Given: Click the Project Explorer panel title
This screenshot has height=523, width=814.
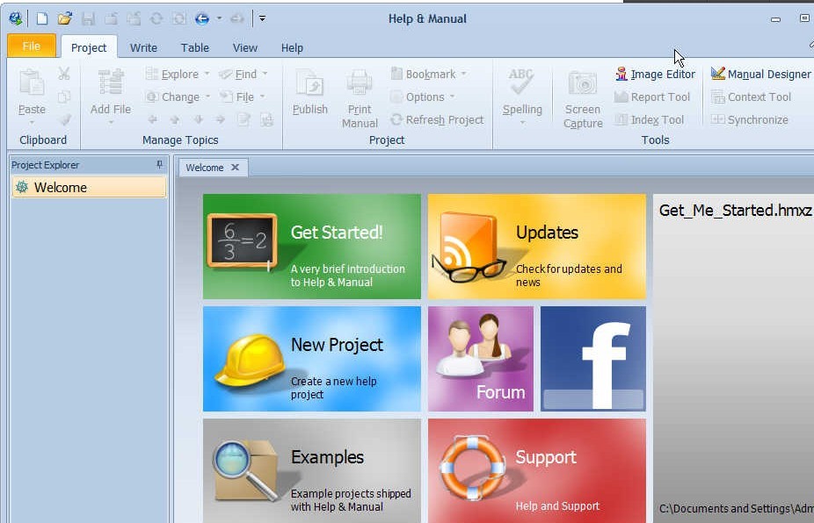Looking at the screenshot, I should (46, 165).
